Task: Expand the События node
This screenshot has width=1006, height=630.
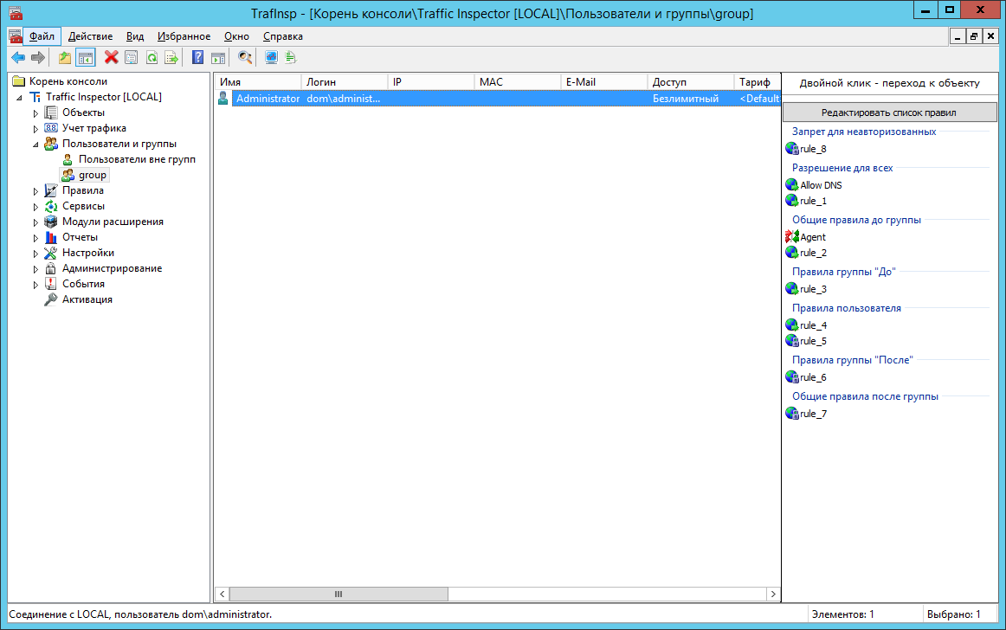Action: coord(36,284)
